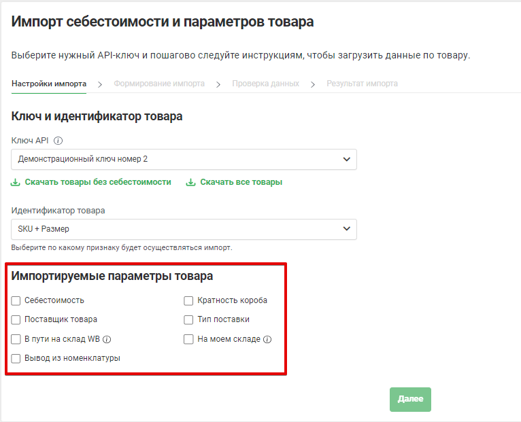This screenshot has width=521, height=422.
Task: Check the На моем складе checkbox
Action: (189, 339)
